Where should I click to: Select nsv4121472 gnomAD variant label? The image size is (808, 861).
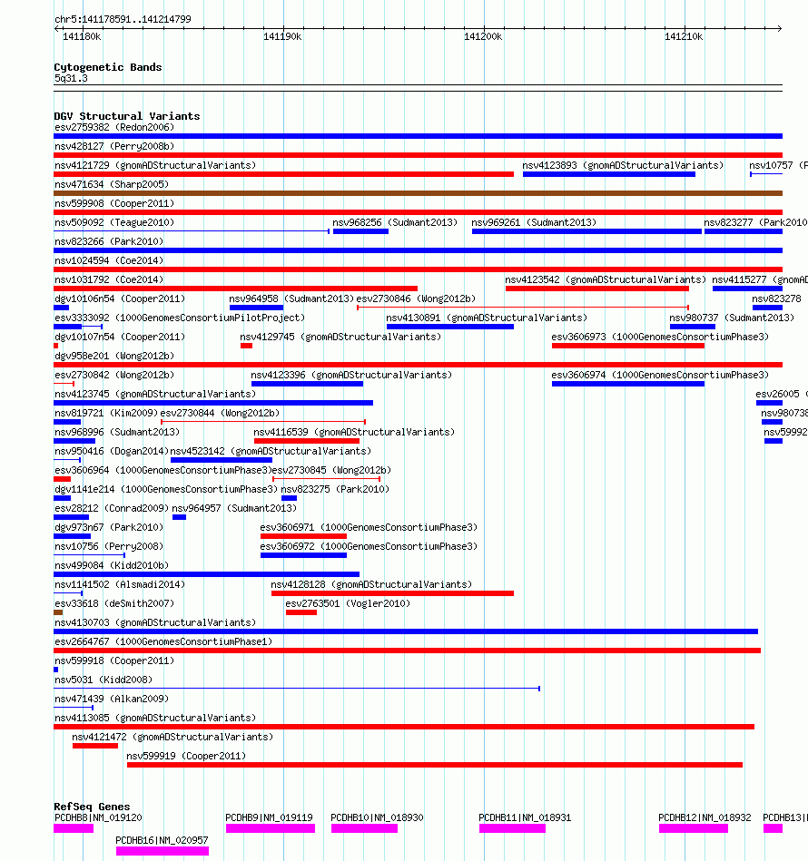172,737
